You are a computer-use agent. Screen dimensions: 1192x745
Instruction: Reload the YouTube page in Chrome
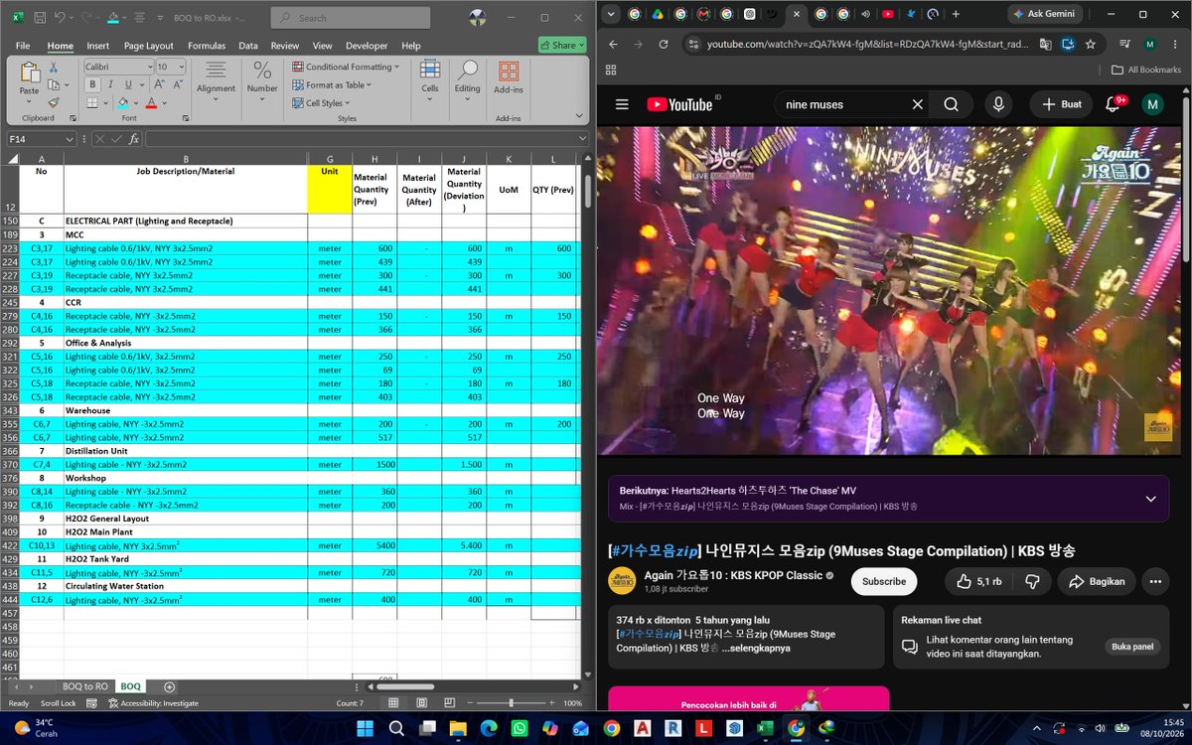[x=664, y=44]
